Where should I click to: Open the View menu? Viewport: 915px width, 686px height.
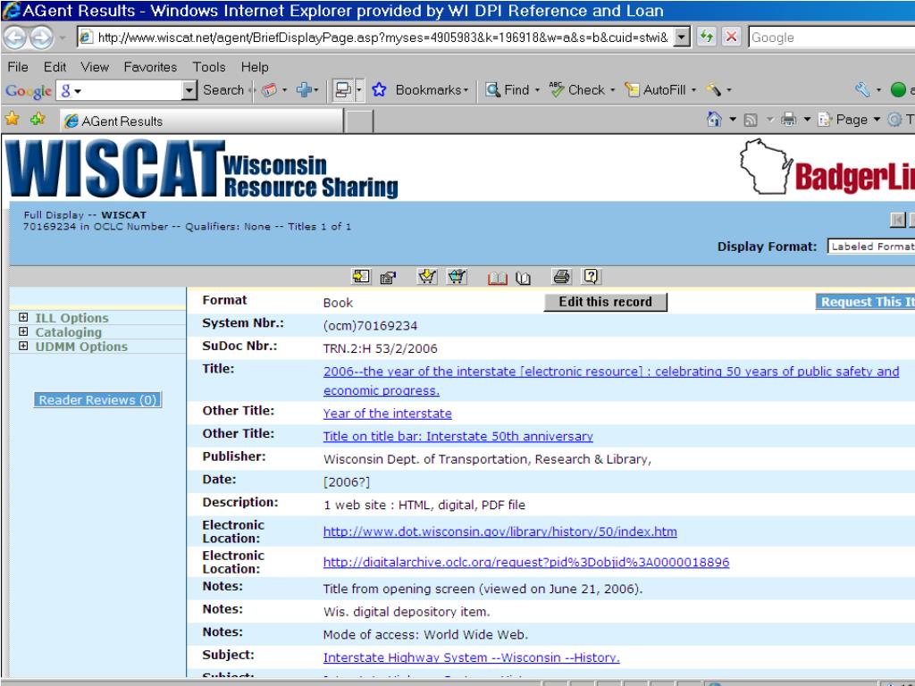(x=95, y=67)
